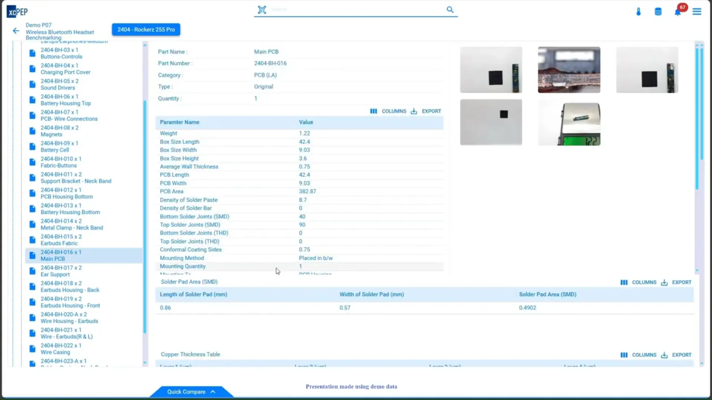The height and width of the screenshot is (400, 712).
Task: Click the XcPEP logo
Action: click(x=17, y=12)
